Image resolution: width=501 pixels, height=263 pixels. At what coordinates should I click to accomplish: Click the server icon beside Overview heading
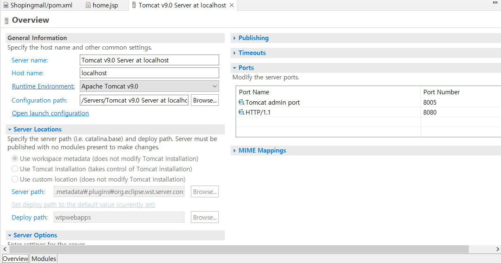(7, 21)
